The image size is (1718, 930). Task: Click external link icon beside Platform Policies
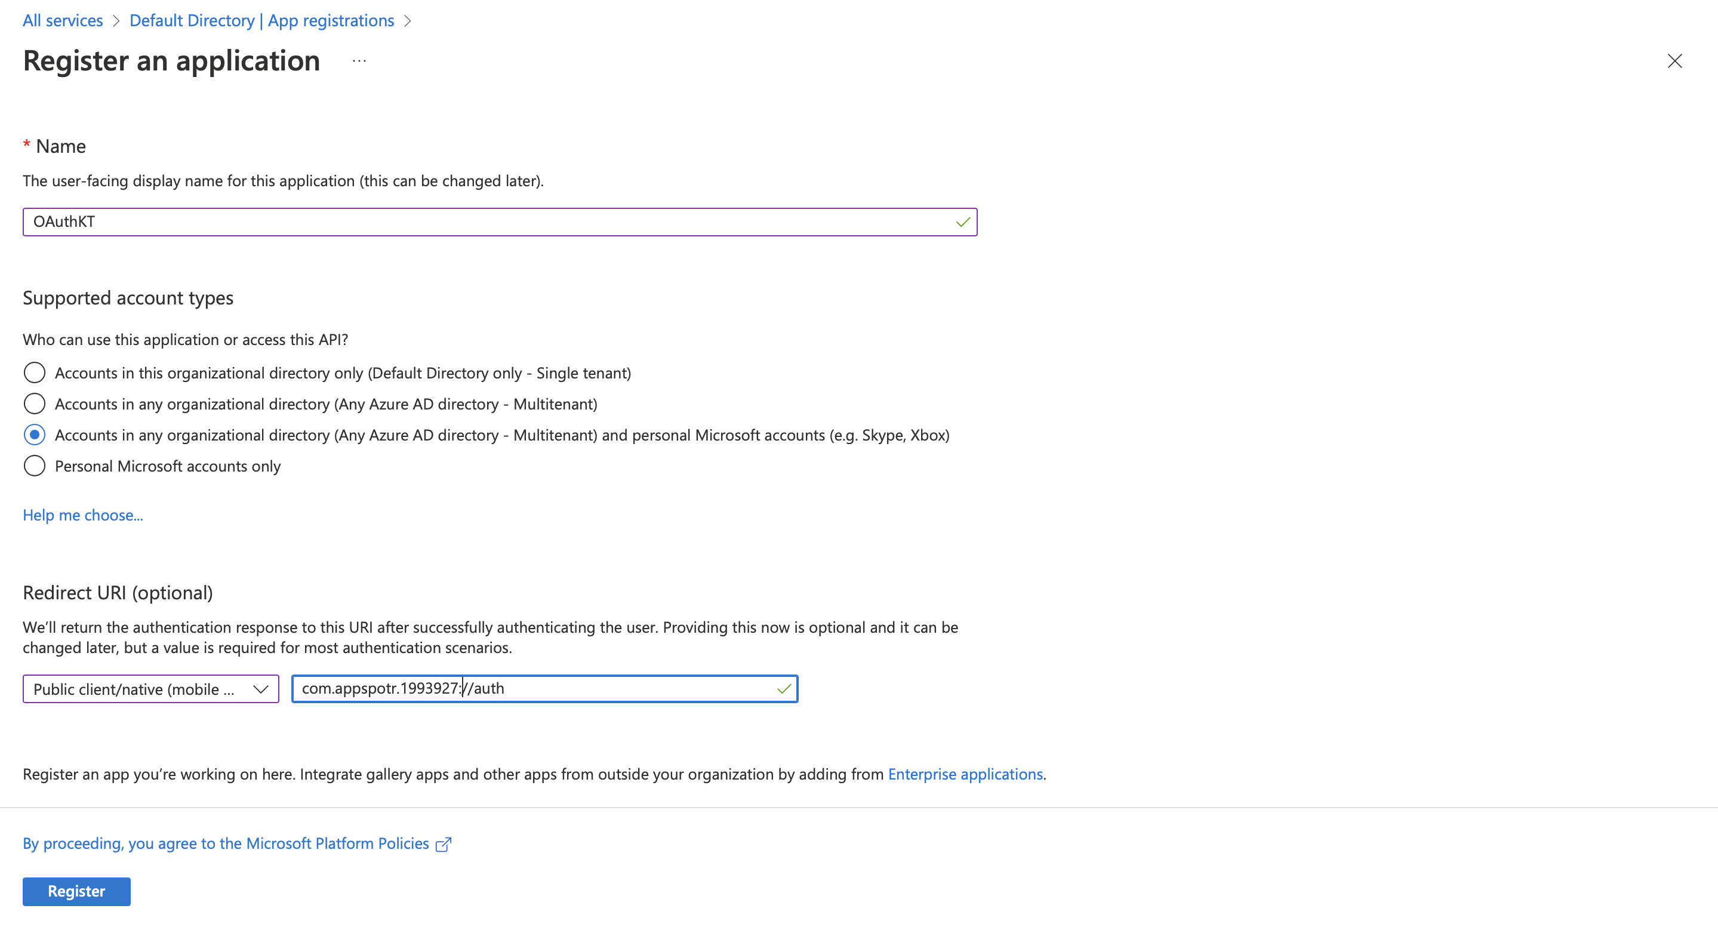coord(444,845)
